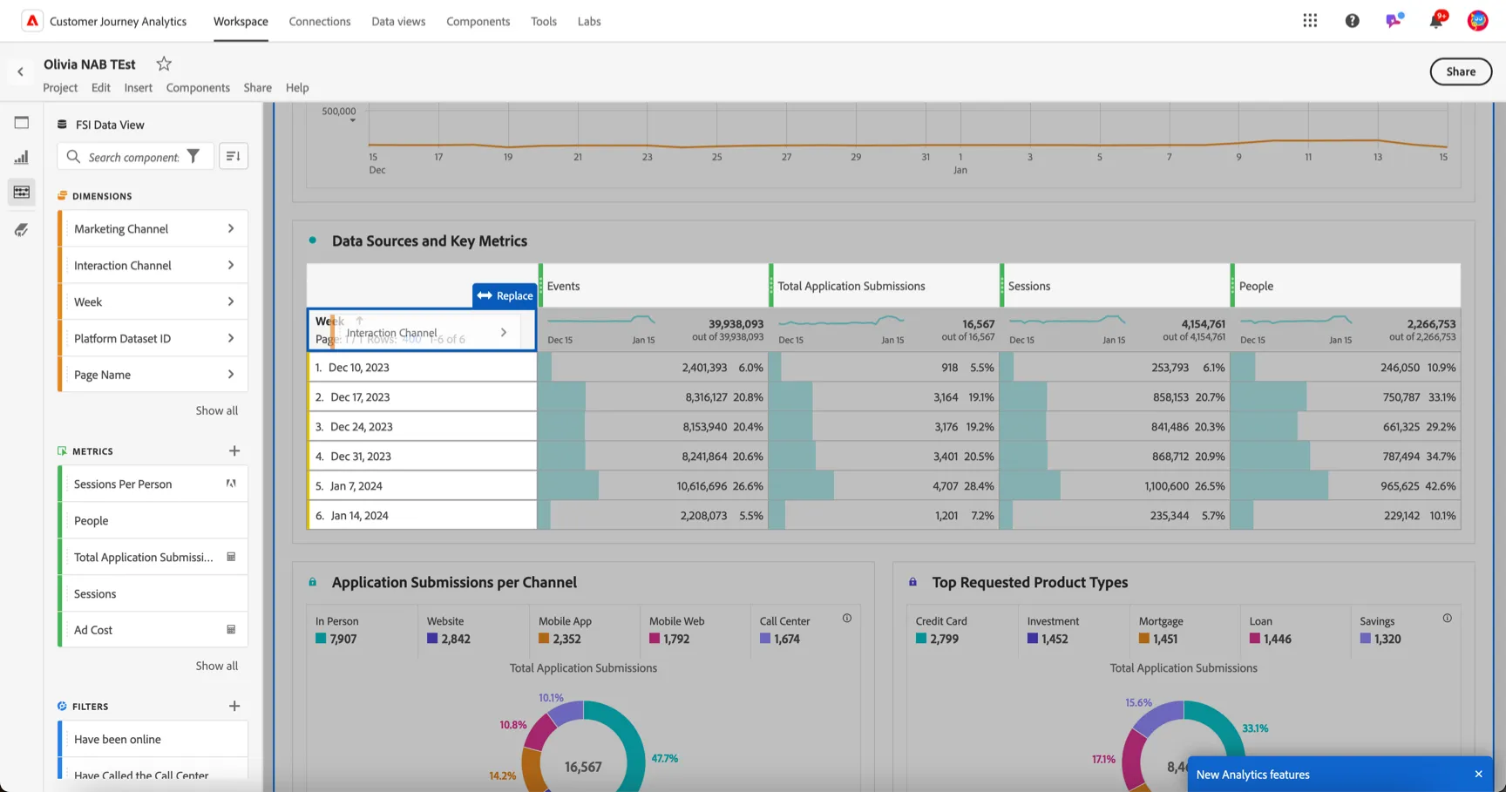The image size is (1506, 792).
Task: Open the Insert menu
Action: (138, 87)
